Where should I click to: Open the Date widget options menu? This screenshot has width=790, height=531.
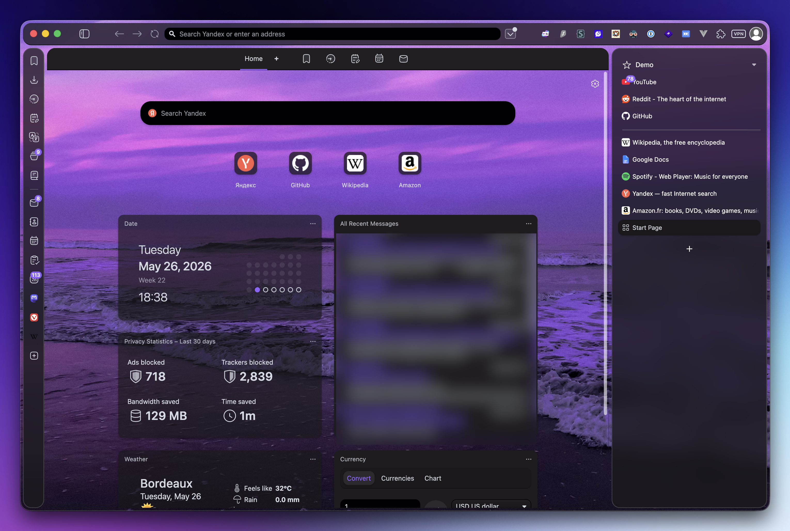click(x=313, y=223)
